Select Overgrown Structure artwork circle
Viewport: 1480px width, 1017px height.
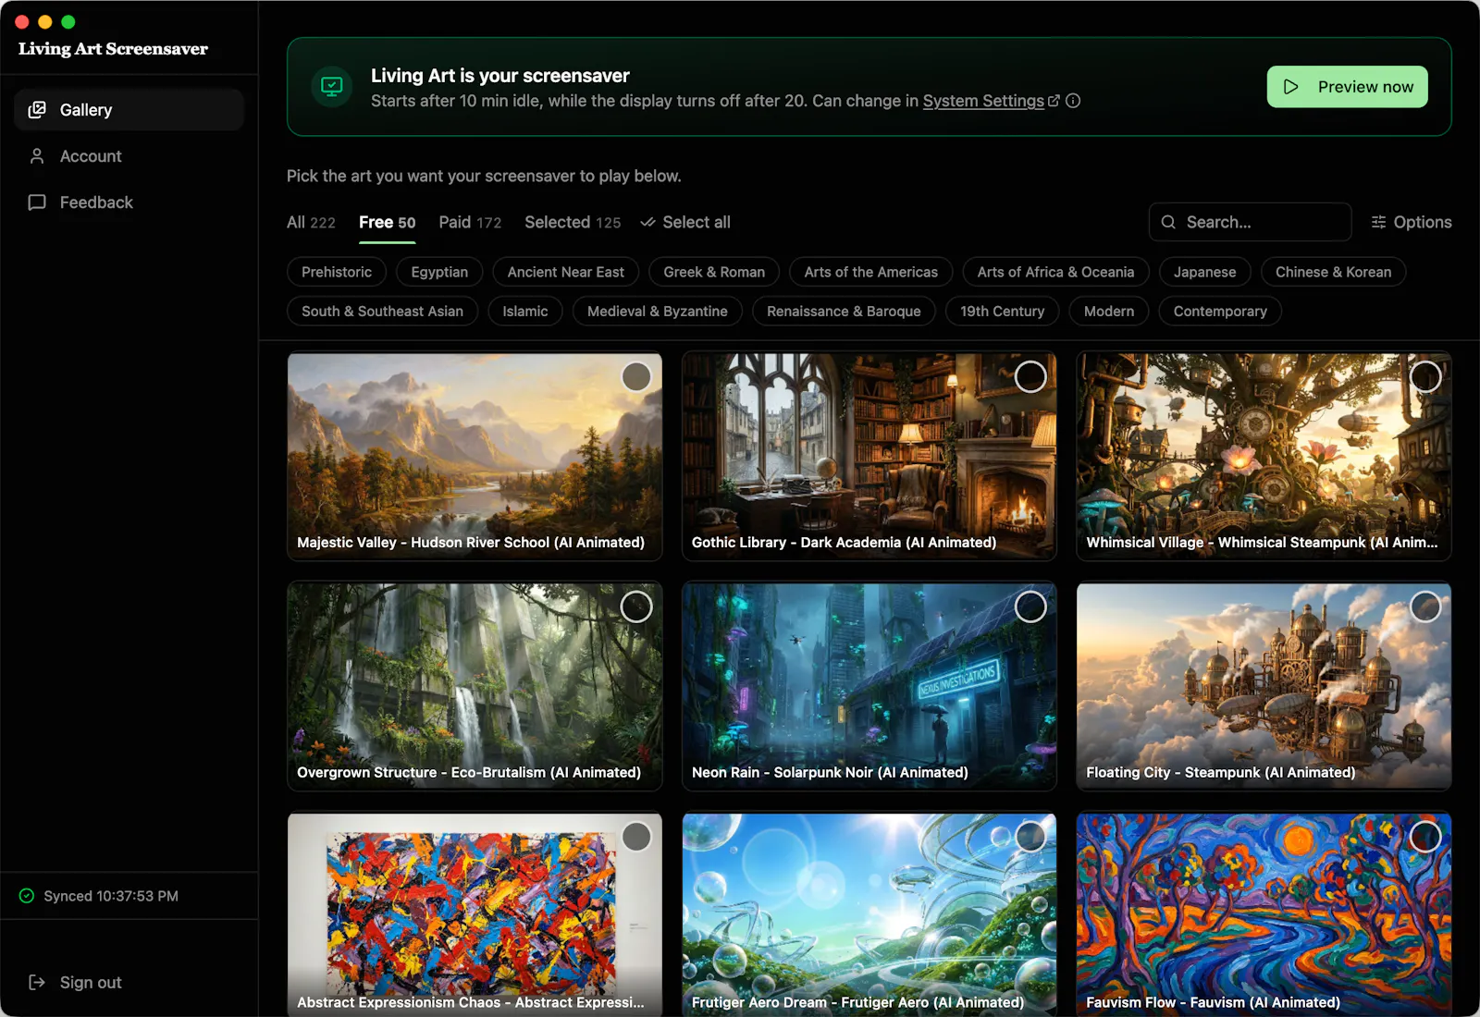tap(636, 607)
